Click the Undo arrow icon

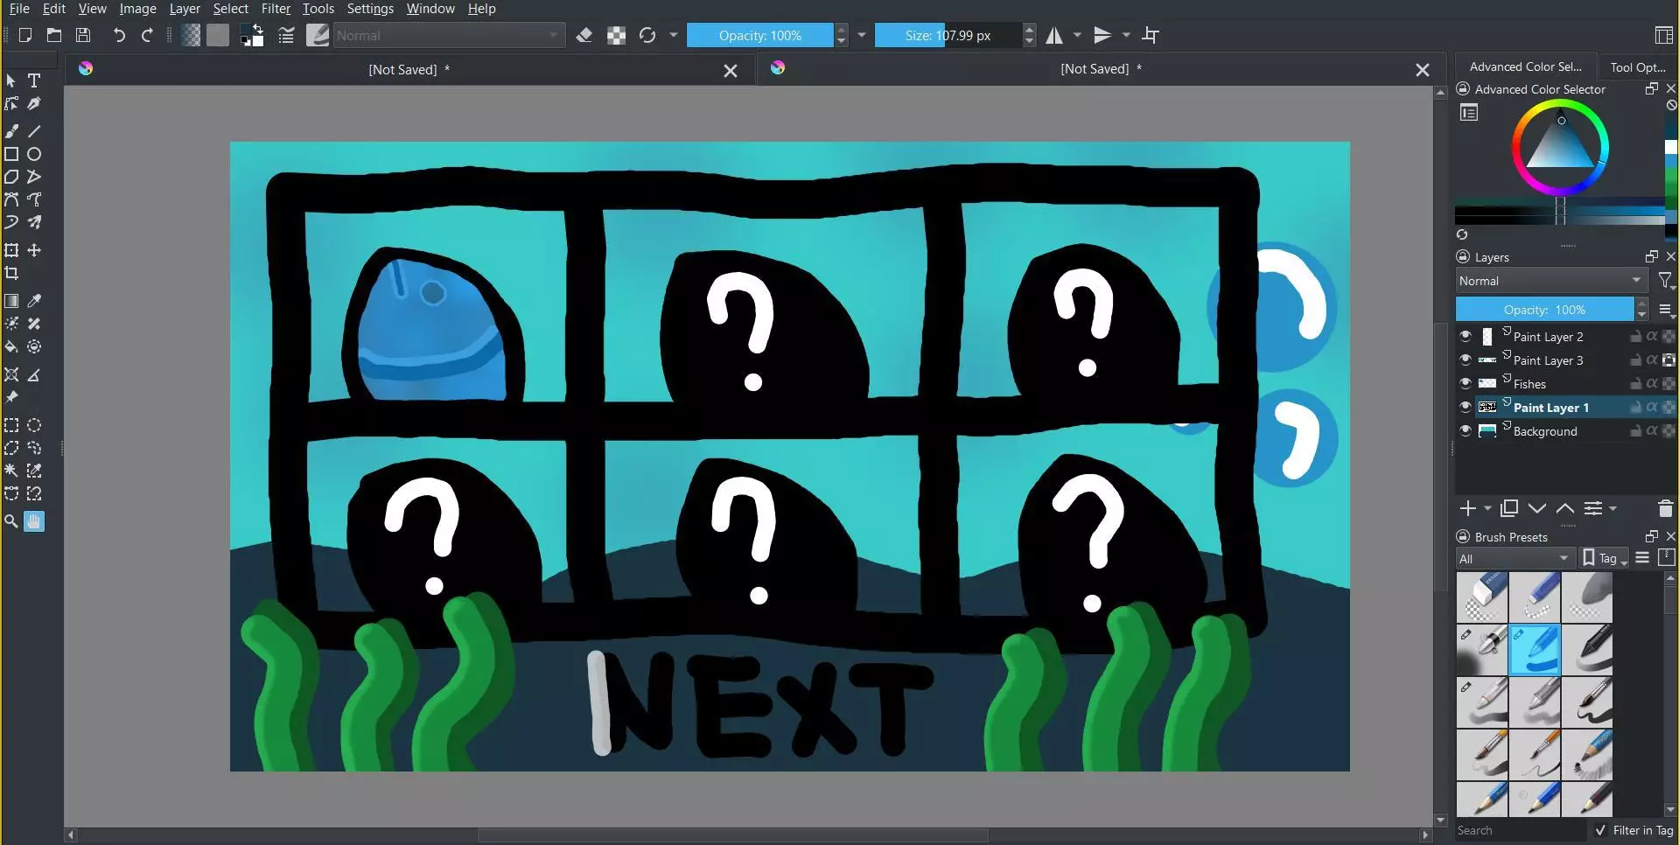coord(118,35)
